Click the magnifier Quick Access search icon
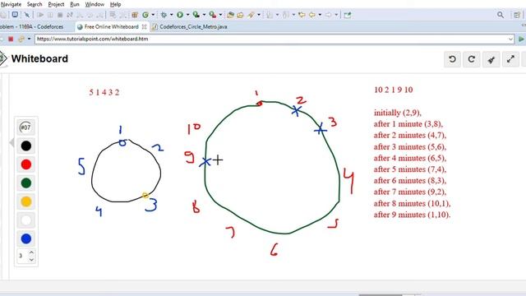The width and height of the screenshot is (526, 296). point(501,15)
